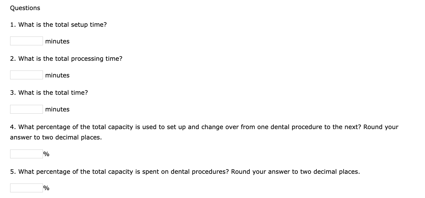Viewport: 425px width, 198px height.
Task: Click question 1 about total setup time
Action: click(x=58, y=24)
